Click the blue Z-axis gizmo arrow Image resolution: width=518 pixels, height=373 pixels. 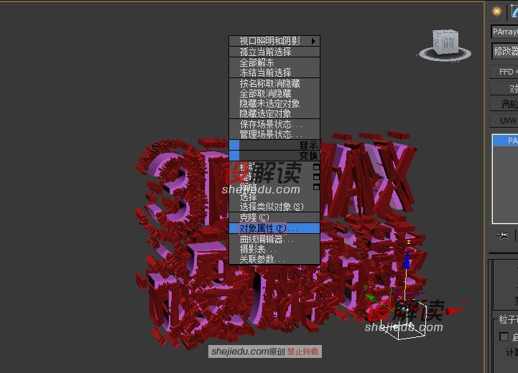pyautogui.click(x=407, y=261)
